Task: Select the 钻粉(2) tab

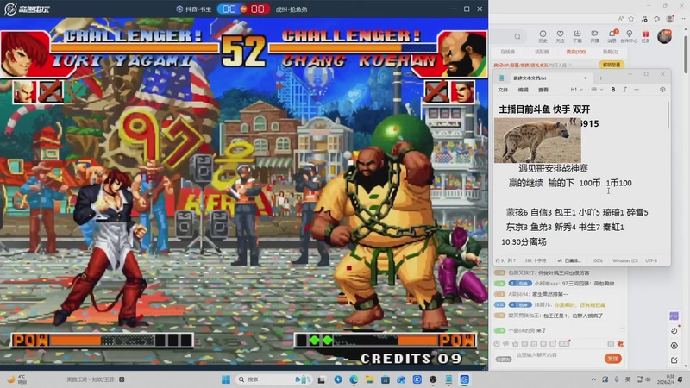Action: click(x=610, y=52)
